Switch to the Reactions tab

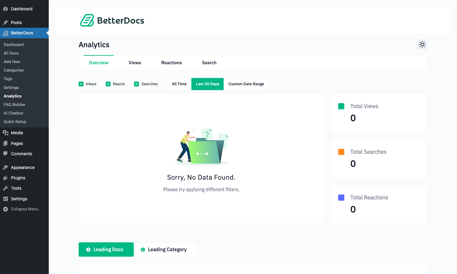[x=172, y=63]
